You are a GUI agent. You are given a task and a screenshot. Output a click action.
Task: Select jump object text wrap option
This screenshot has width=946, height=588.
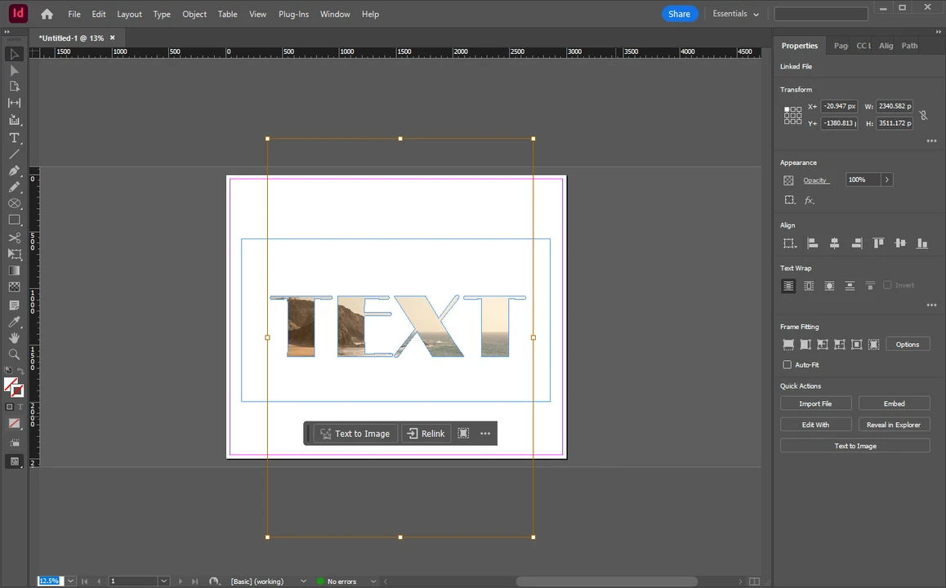(850, 286)
